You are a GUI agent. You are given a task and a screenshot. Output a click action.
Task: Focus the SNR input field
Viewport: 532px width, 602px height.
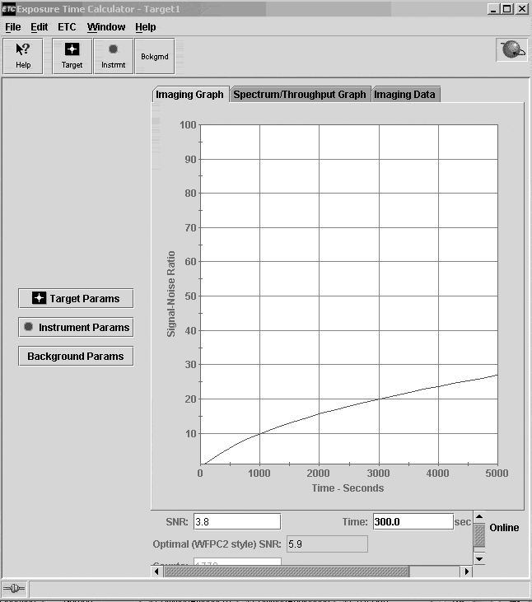click(236, 521)
